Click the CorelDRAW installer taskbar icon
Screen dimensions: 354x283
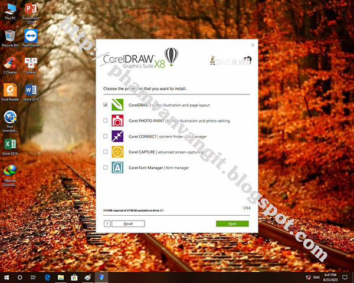point(101,277)
